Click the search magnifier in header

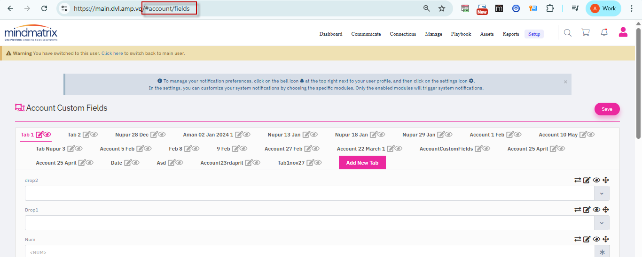[568, 33]
